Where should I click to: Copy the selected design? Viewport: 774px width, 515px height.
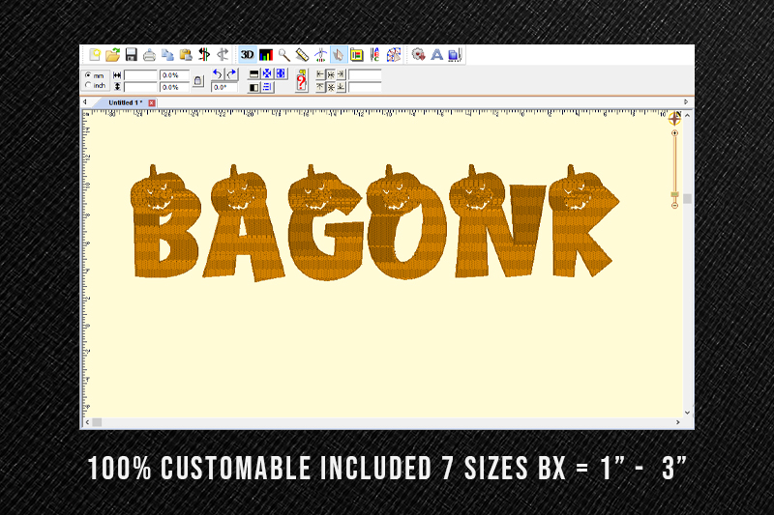(x=167, y=55)
